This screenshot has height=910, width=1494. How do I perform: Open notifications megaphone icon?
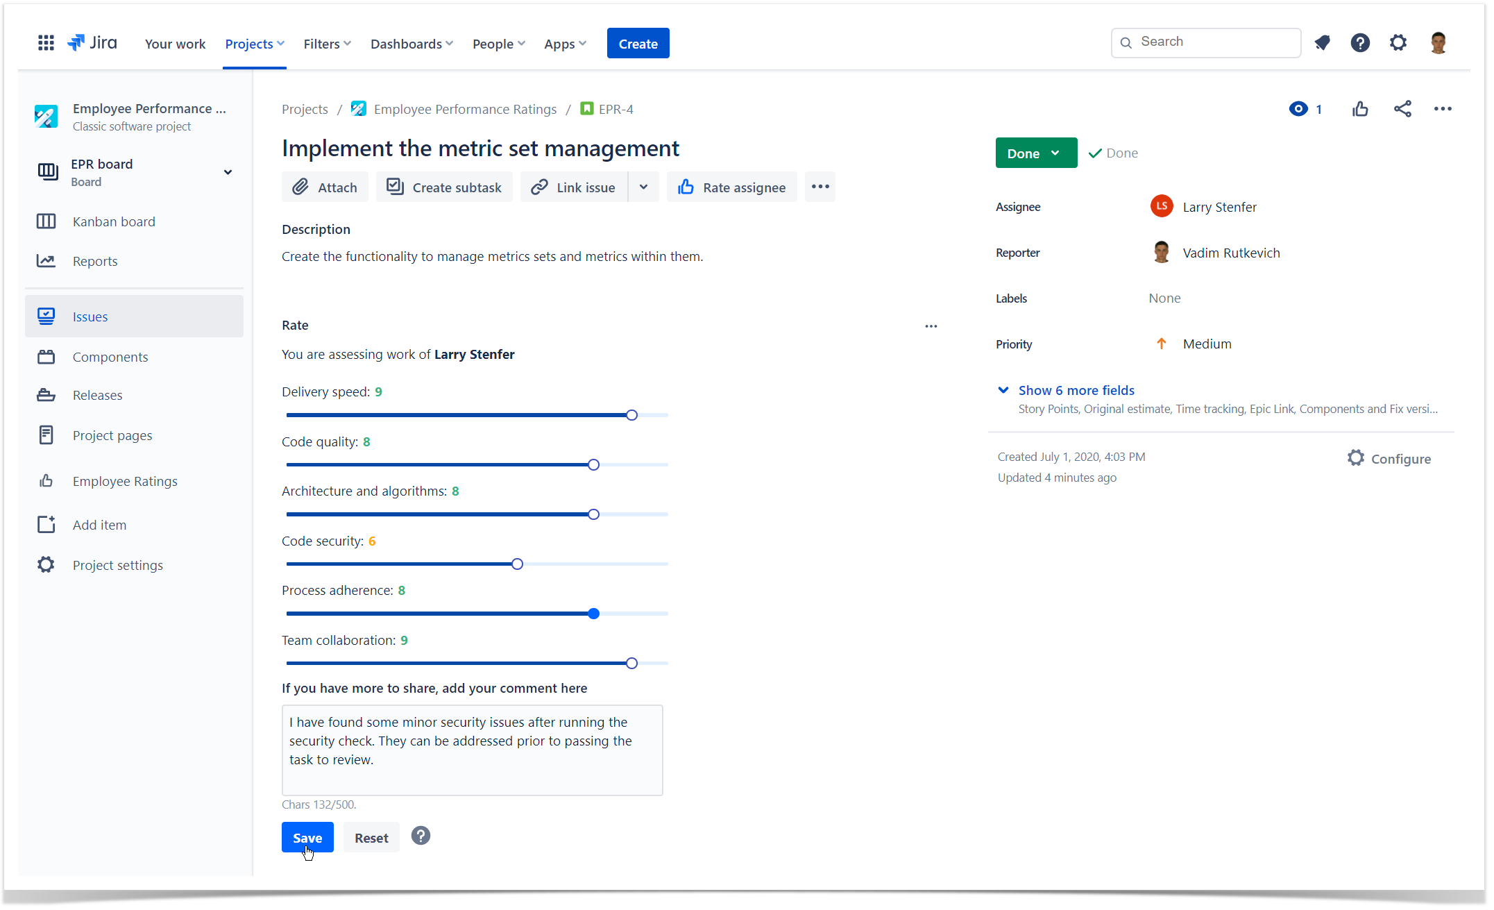(1322, 43)
